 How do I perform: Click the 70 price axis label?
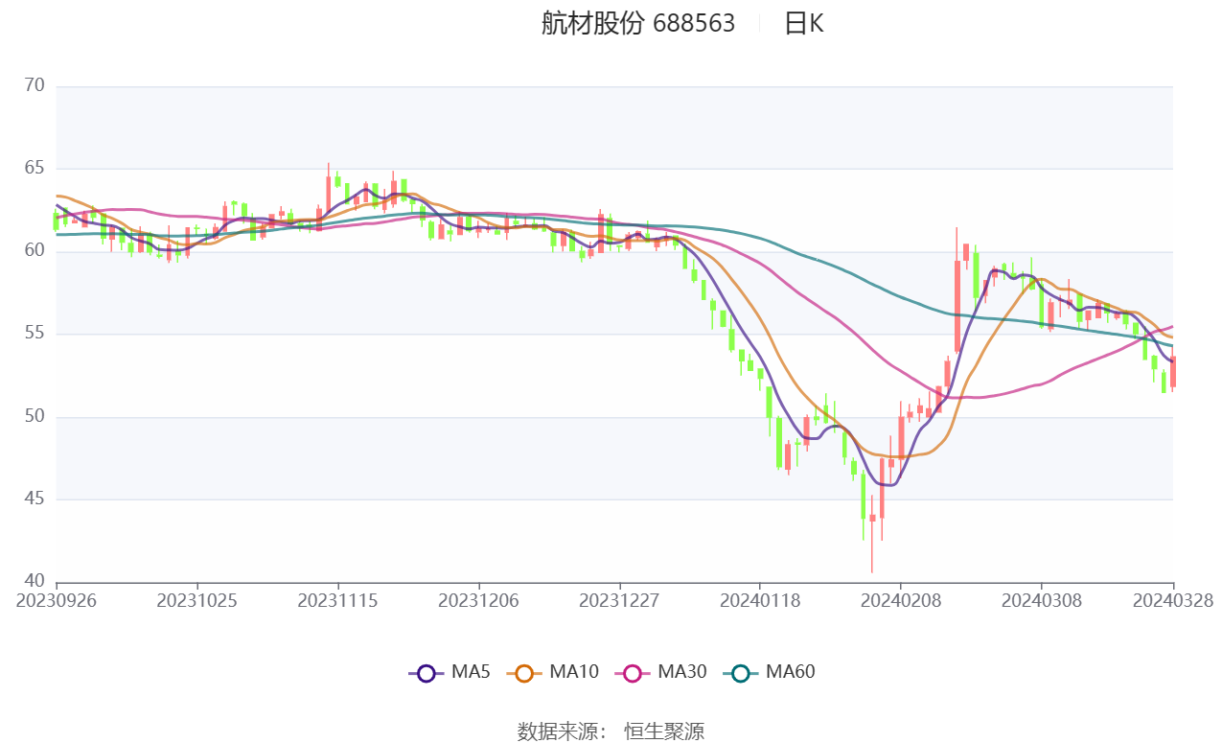[35, 85]
